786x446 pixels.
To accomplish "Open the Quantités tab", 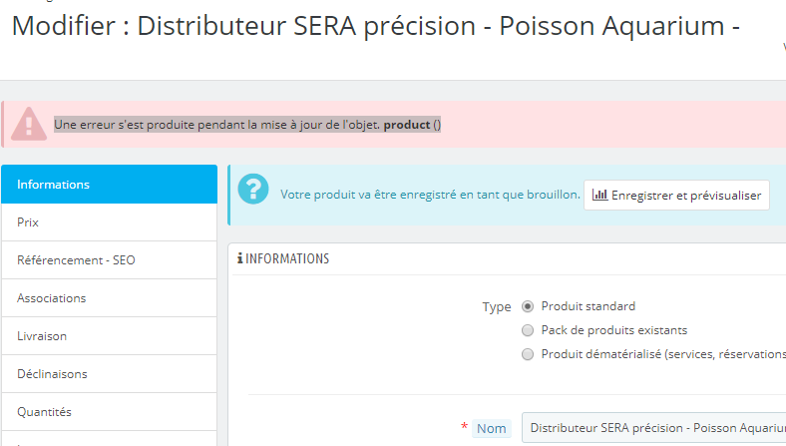I will (x=109, y=411).
